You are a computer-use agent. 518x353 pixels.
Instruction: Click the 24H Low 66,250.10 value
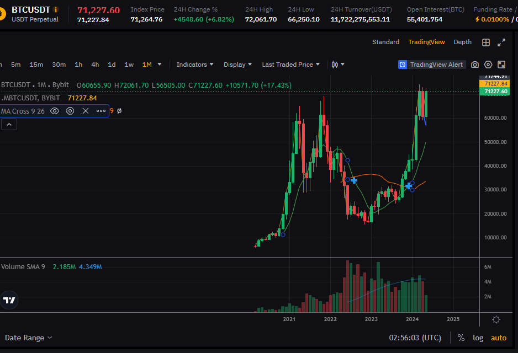(304, 19)
